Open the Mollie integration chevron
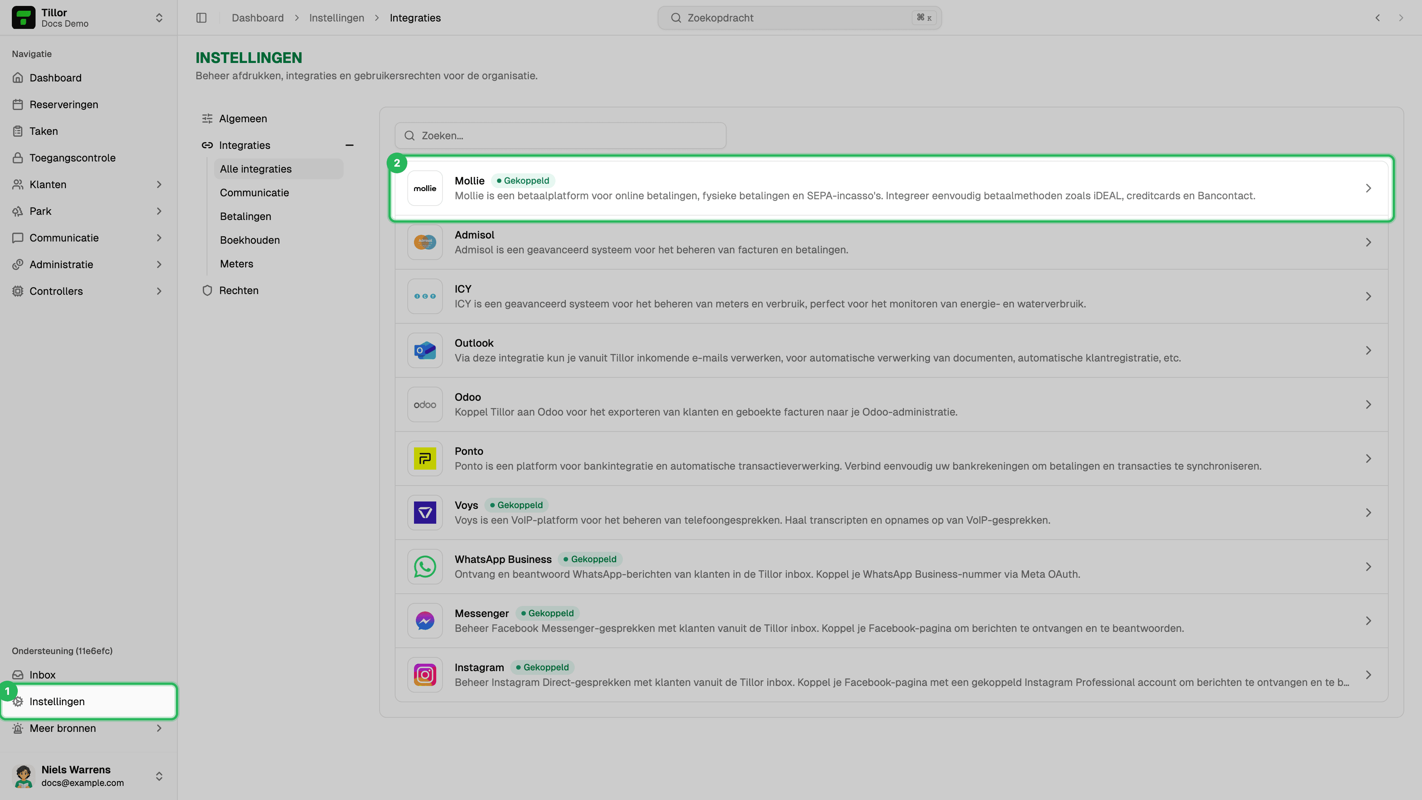Screen dimensions: 1422x800 pyautogui.click(x=1368, y=188)
